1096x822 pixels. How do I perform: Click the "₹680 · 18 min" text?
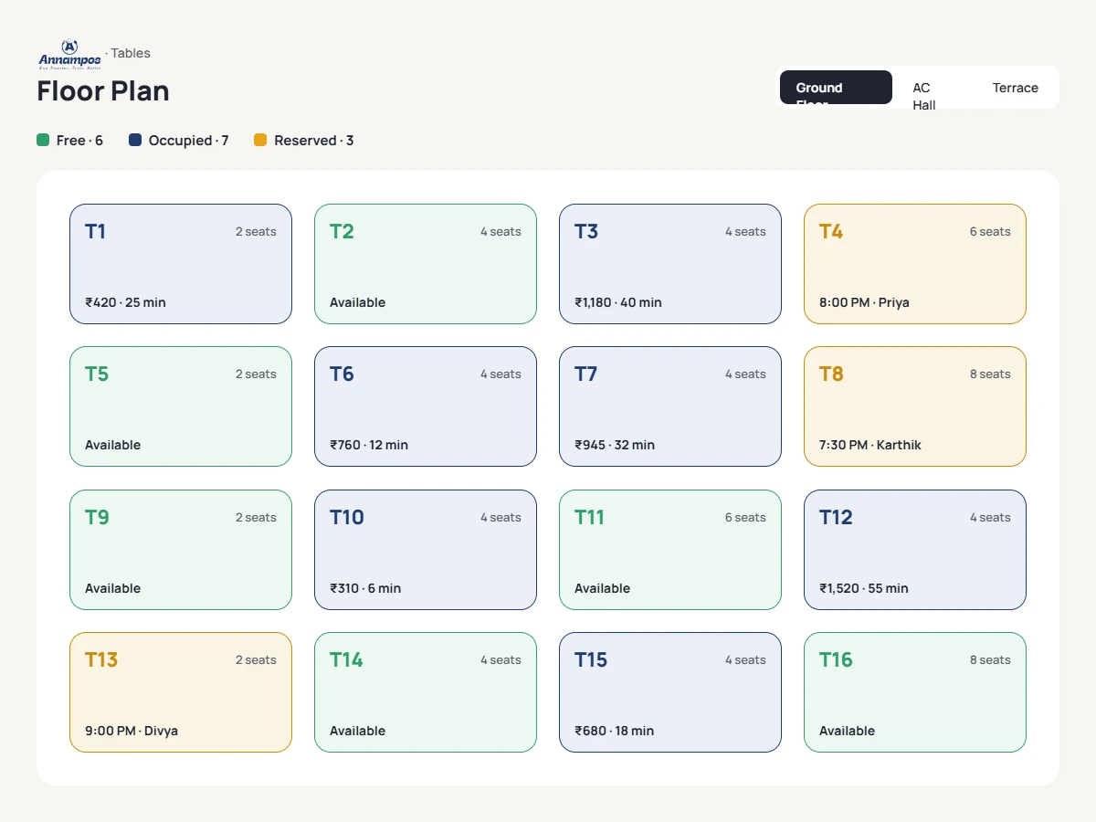615,731
